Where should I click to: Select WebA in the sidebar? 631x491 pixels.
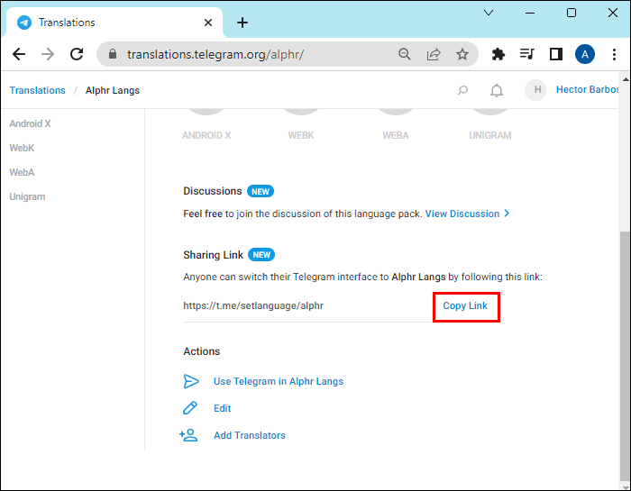(22, 172)
